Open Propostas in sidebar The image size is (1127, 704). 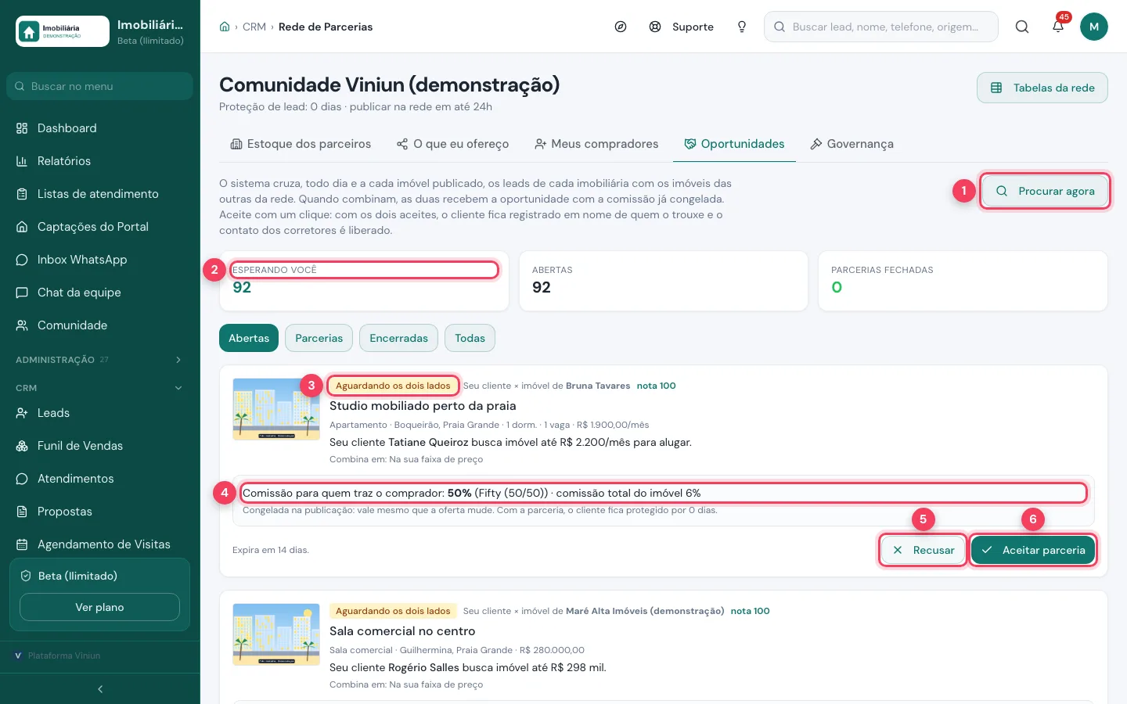99,512
